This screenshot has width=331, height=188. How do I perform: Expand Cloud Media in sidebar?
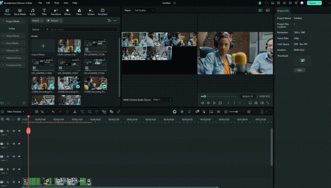pyautogui.click(x=12, y=43)
